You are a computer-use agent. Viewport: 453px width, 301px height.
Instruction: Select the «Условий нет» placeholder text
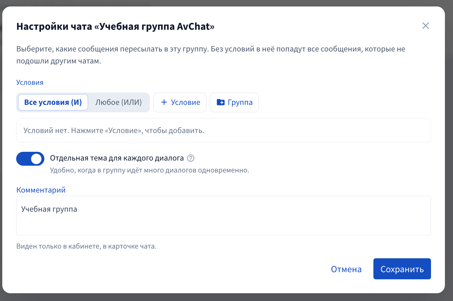114,130
